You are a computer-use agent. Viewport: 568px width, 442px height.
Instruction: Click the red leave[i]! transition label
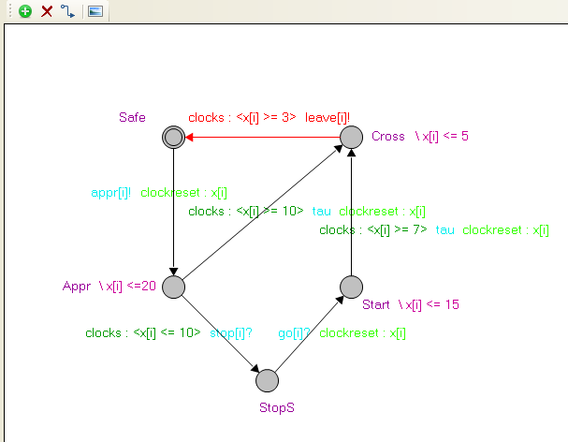click(328, 118)
